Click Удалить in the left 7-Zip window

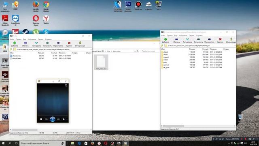tap(69, 44)
